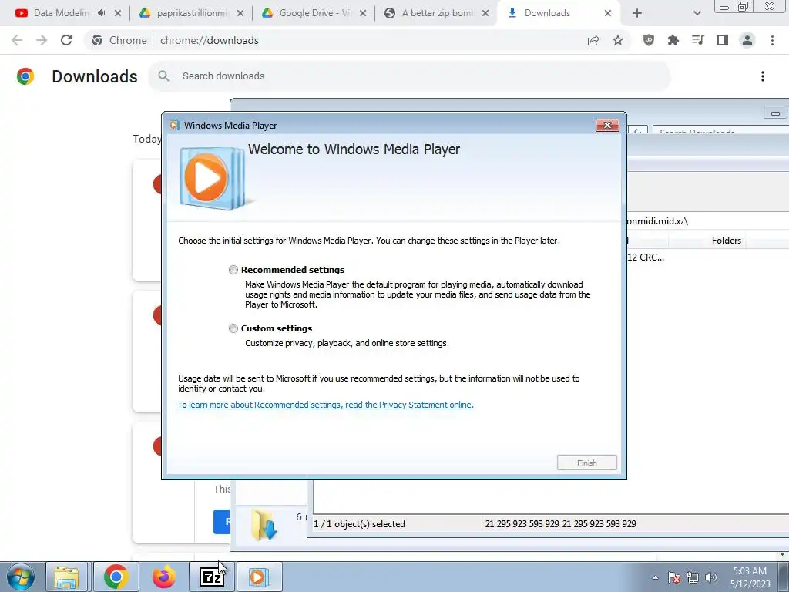
Task: Launch Firefox from the taskbar
Action: click(x=164, y=577)
